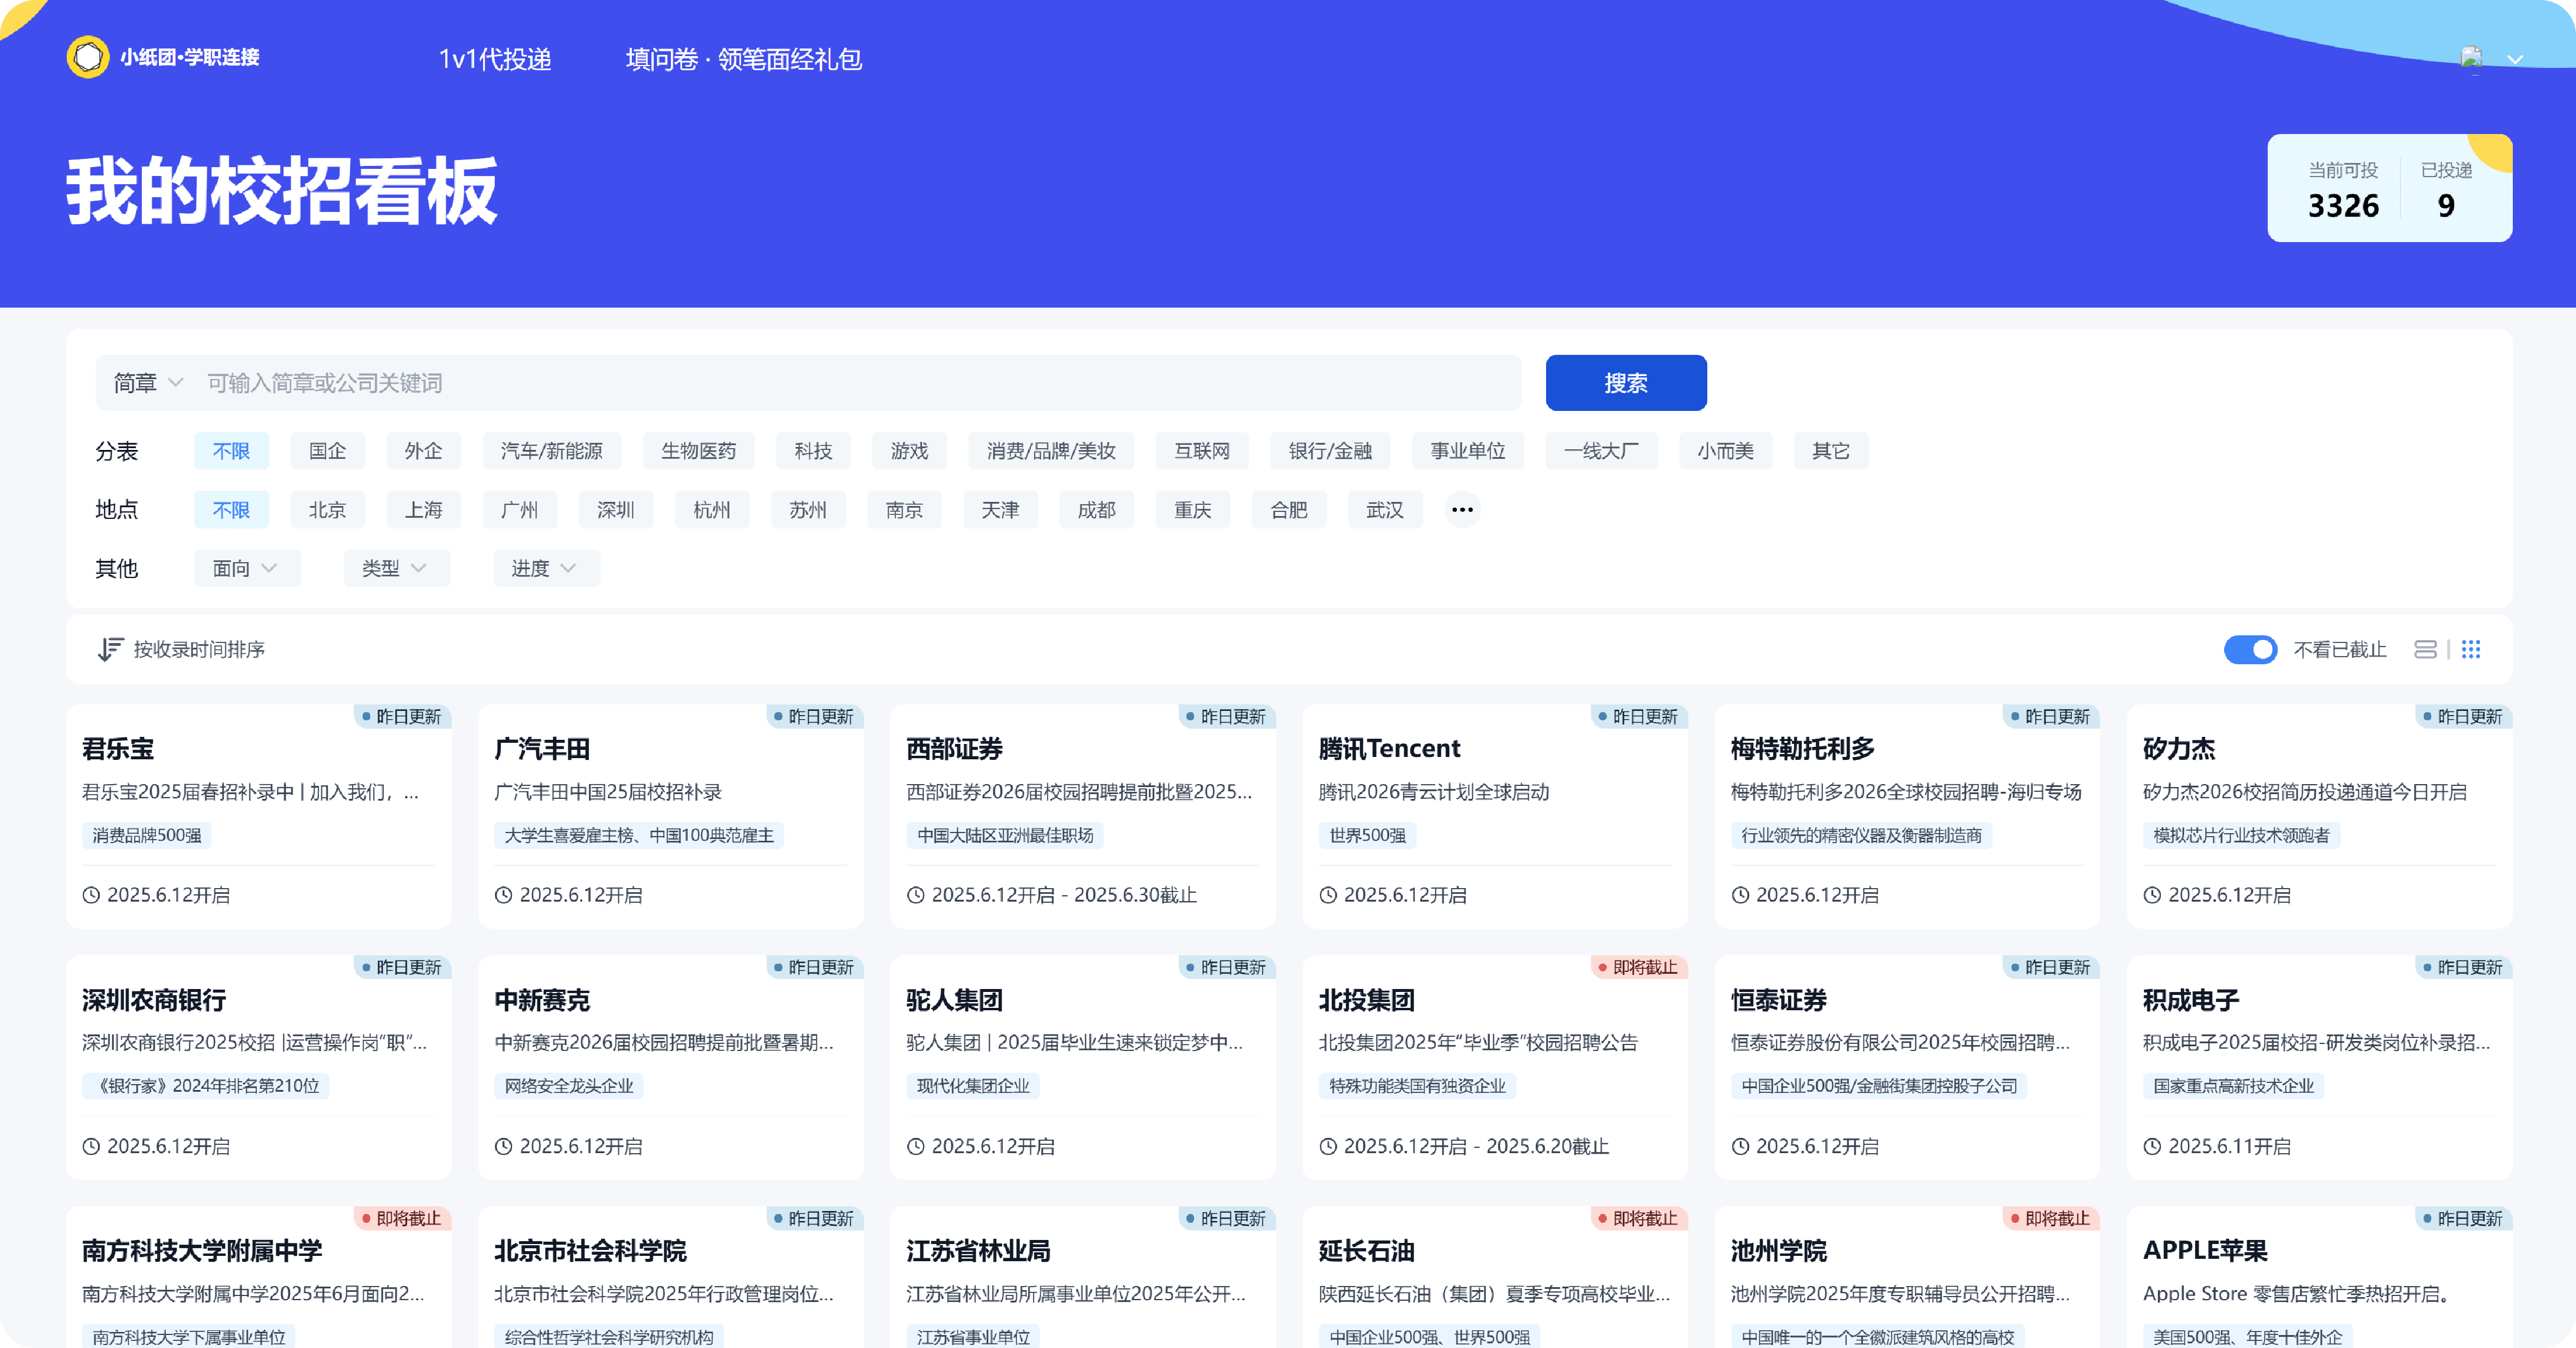The height and width of the screenshot is (1348, 2576).
Task: Open the 恒泰证券 job card
Action: point(1907,1067)
